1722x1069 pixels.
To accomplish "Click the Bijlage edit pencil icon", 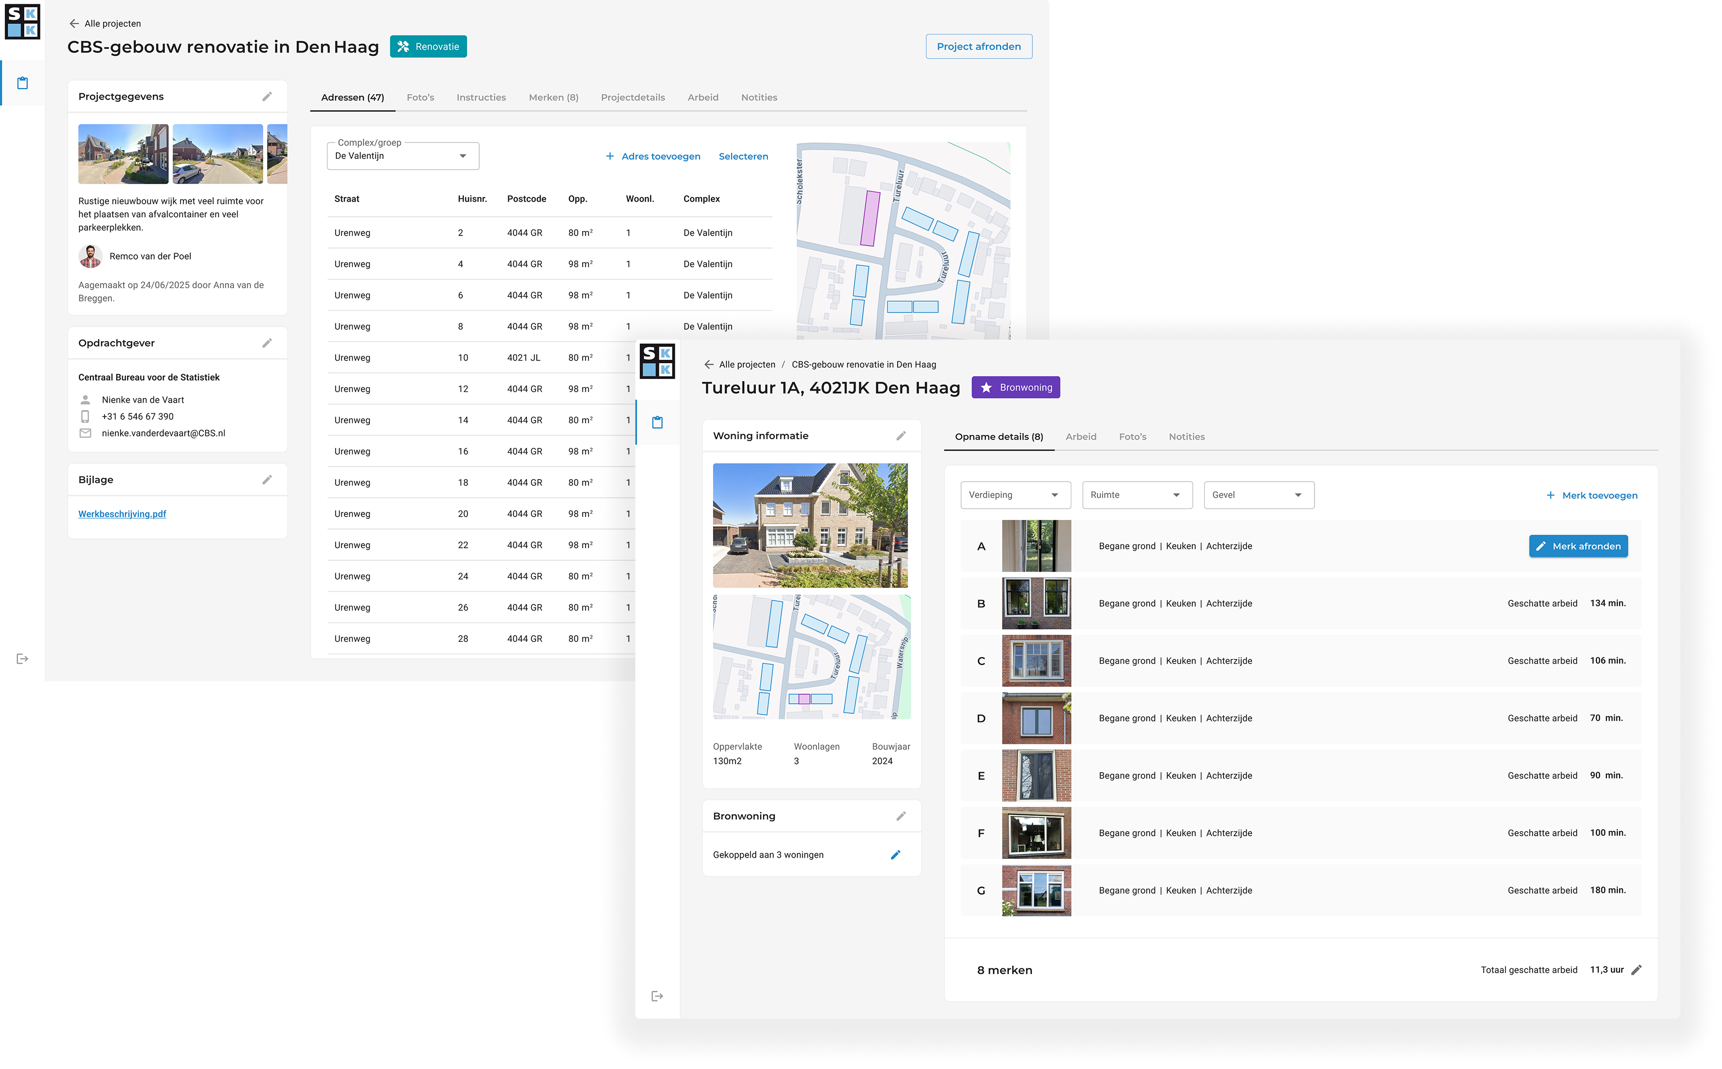I will pyautogui.click(x=267, y=480).
